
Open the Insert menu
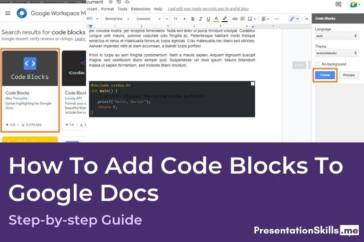(92, 9)
